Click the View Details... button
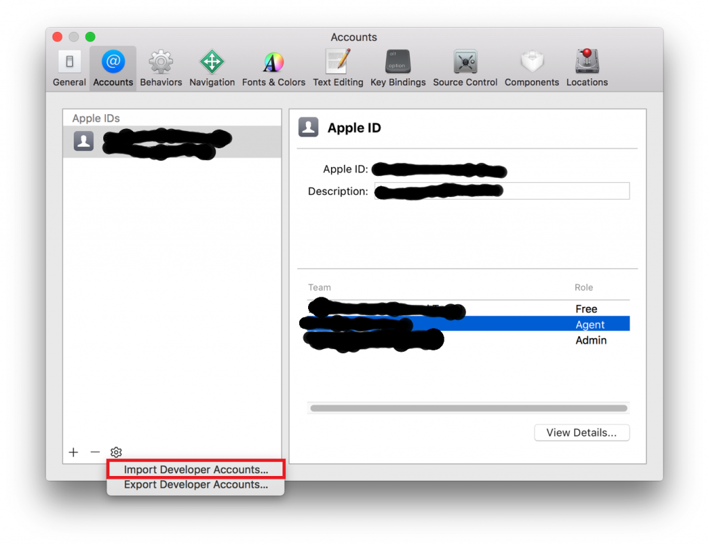709x548 pixels. (582, 432)
